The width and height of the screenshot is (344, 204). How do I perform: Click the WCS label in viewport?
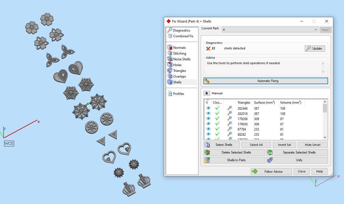coord(9,143)
